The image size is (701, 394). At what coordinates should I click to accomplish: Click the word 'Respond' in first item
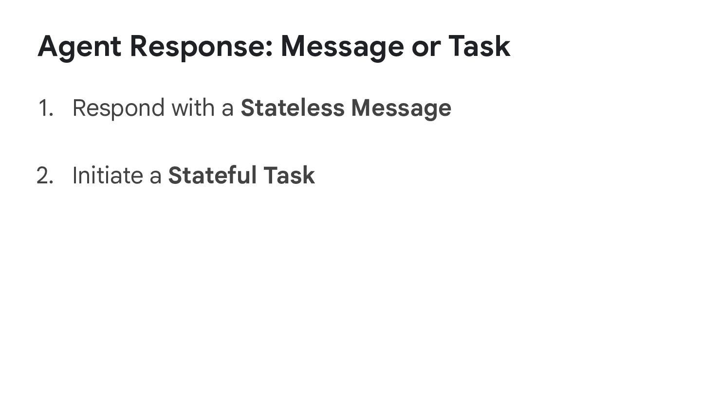coord(118,108)
